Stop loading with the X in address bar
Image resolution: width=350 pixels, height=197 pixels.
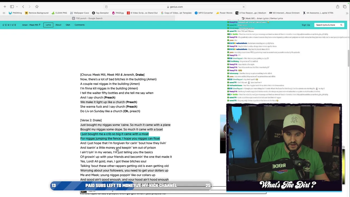coord(244,7)
